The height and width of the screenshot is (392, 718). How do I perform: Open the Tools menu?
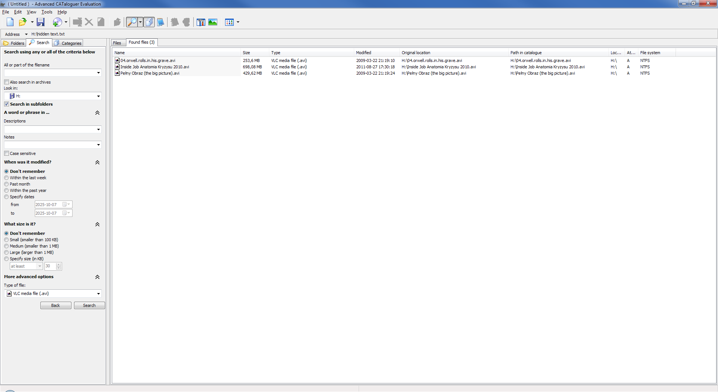[47, 12]
